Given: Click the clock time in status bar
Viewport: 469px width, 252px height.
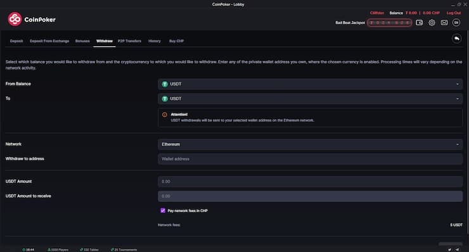Looking at the screenshot, I should point(29,249).
